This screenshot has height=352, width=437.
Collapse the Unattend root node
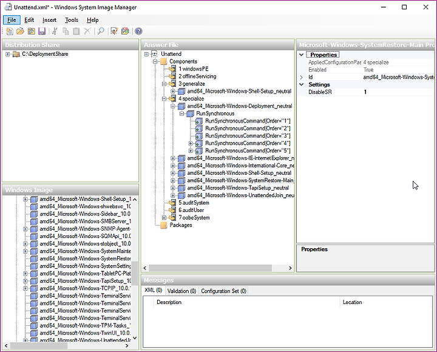tap(146, 55)
